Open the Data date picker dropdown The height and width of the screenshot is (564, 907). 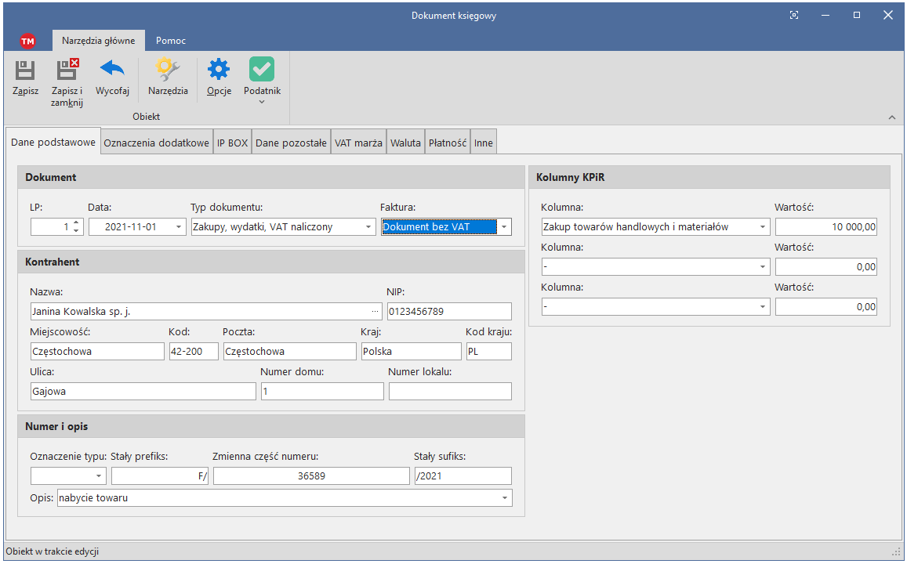point(179,227)
